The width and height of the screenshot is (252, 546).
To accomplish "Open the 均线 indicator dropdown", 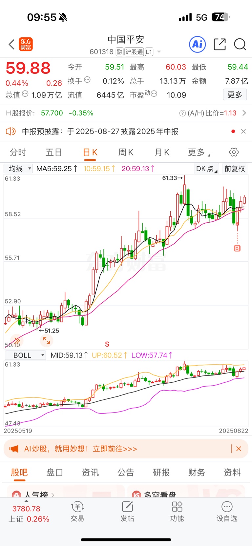I will click(18, 169).
